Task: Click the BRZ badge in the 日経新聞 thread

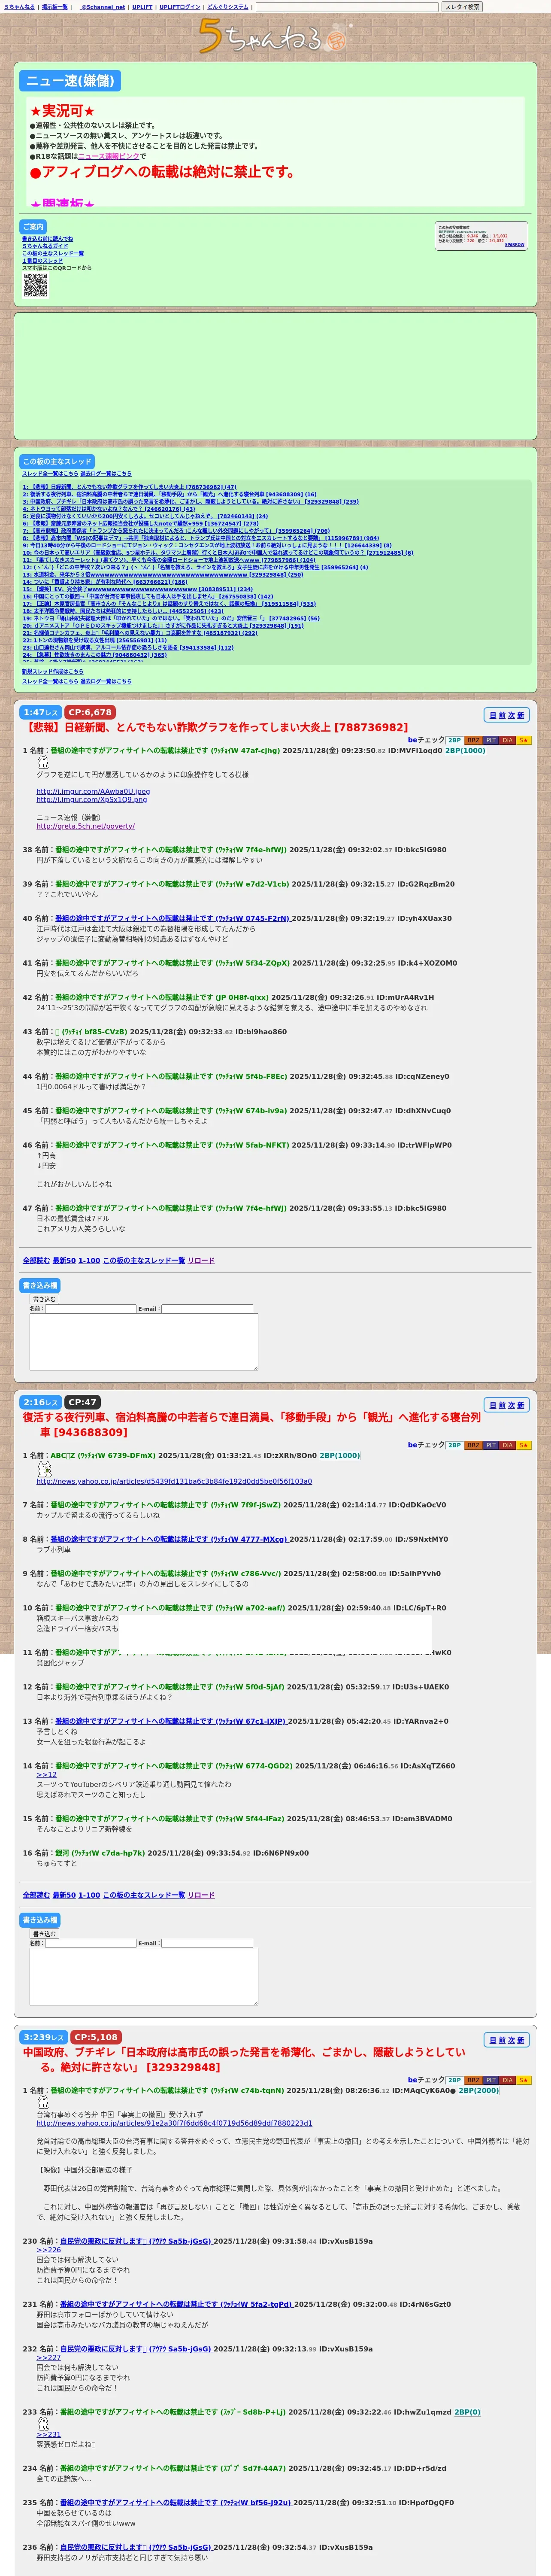Action: (473, 740)
